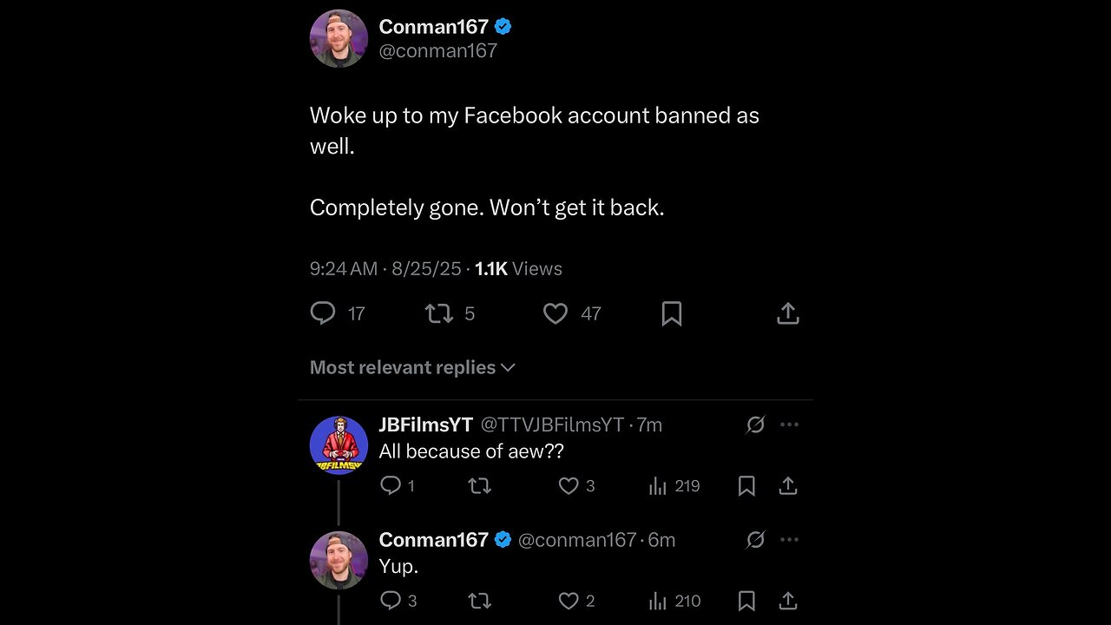Open more options on the 'Yup.' reply
This screenshot has width=1111, height=625.
(789, 540)
